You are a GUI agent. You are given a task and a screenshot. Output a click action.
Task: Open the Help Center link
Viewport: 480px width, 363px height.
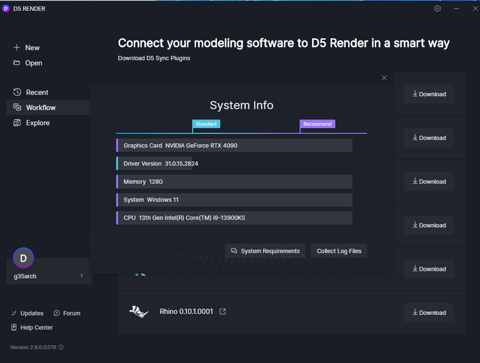coord(32,328)
